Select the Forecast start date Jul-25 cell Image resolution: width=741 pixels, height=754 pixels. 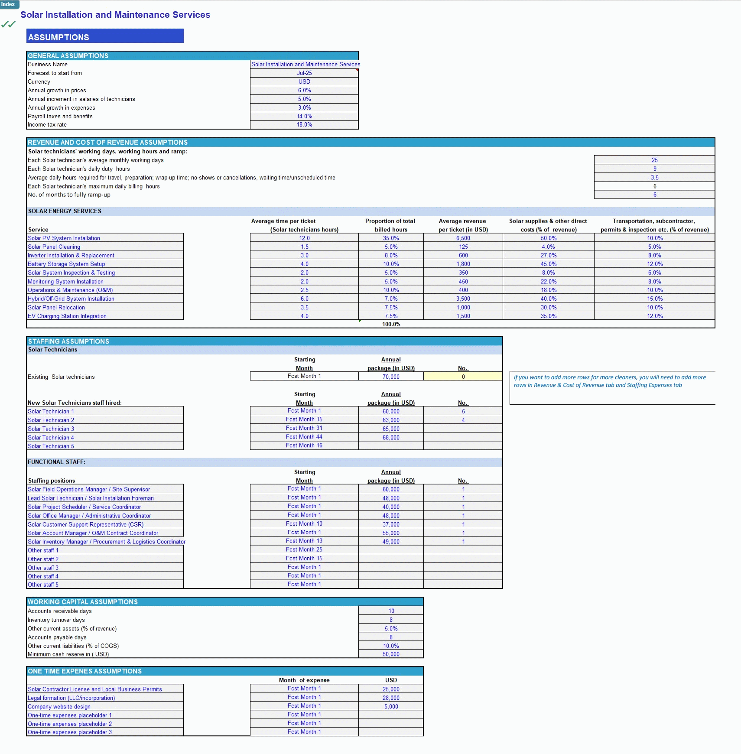pos(304,73)
